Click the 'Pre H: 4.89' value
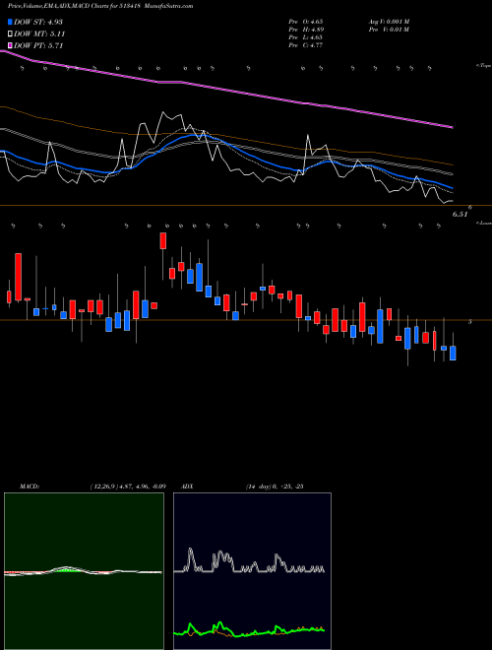This screenshot has width=492, height=650. pyautogui.click(x=306, y=30)
